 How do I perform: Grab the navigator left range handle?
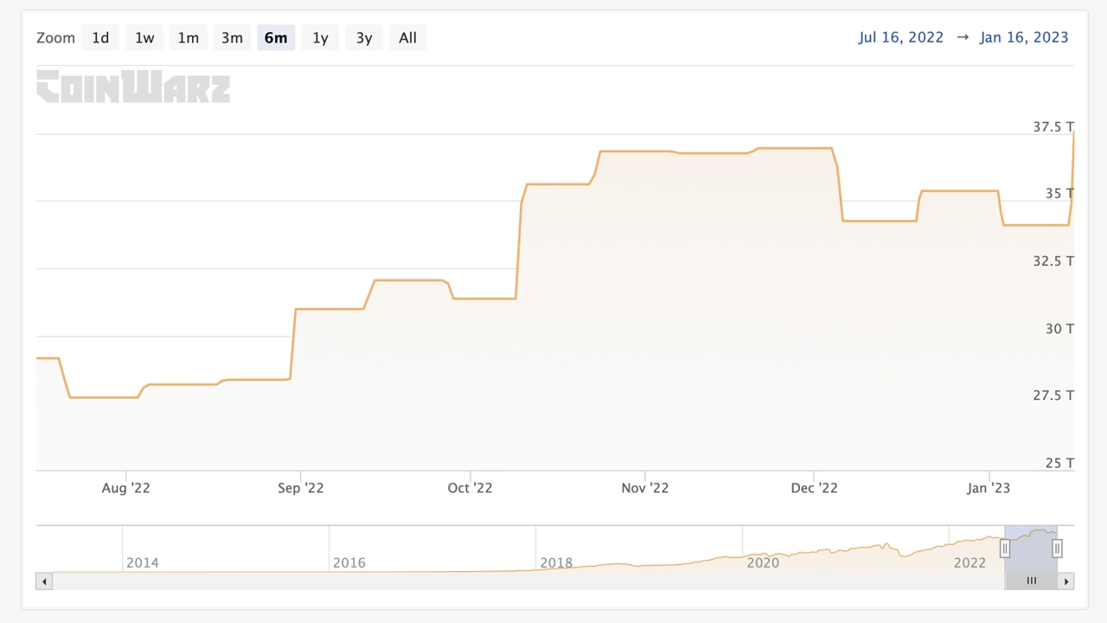click(1005, 549)
